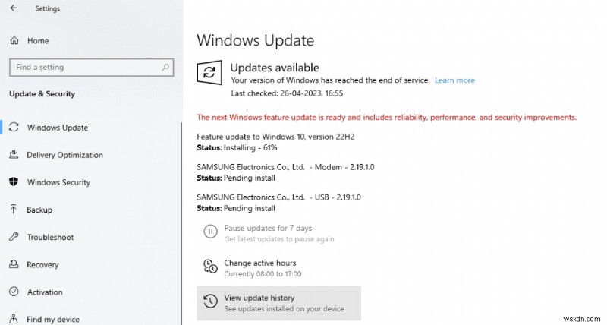Click the Home house icon
This screenshot has height=325, width=607.
tap(14, 40)
